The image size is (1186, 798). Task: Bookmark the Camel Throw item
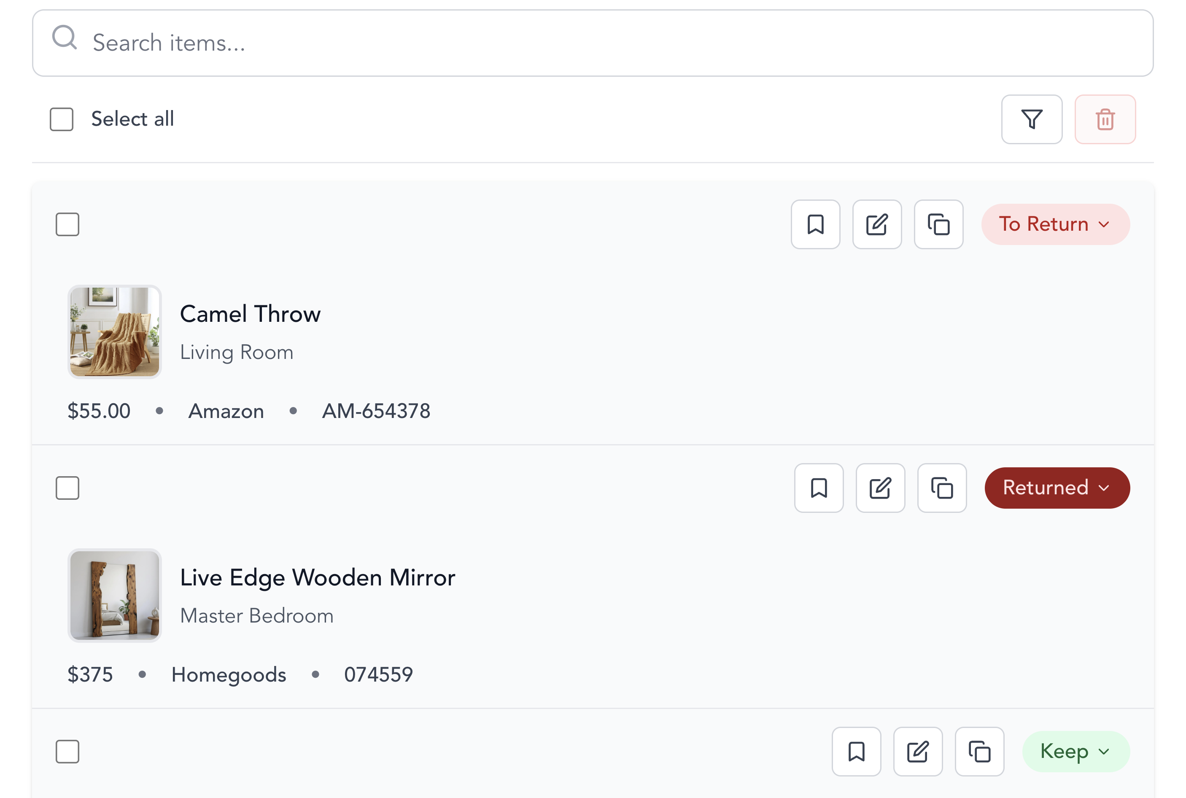tap(815, 224)
